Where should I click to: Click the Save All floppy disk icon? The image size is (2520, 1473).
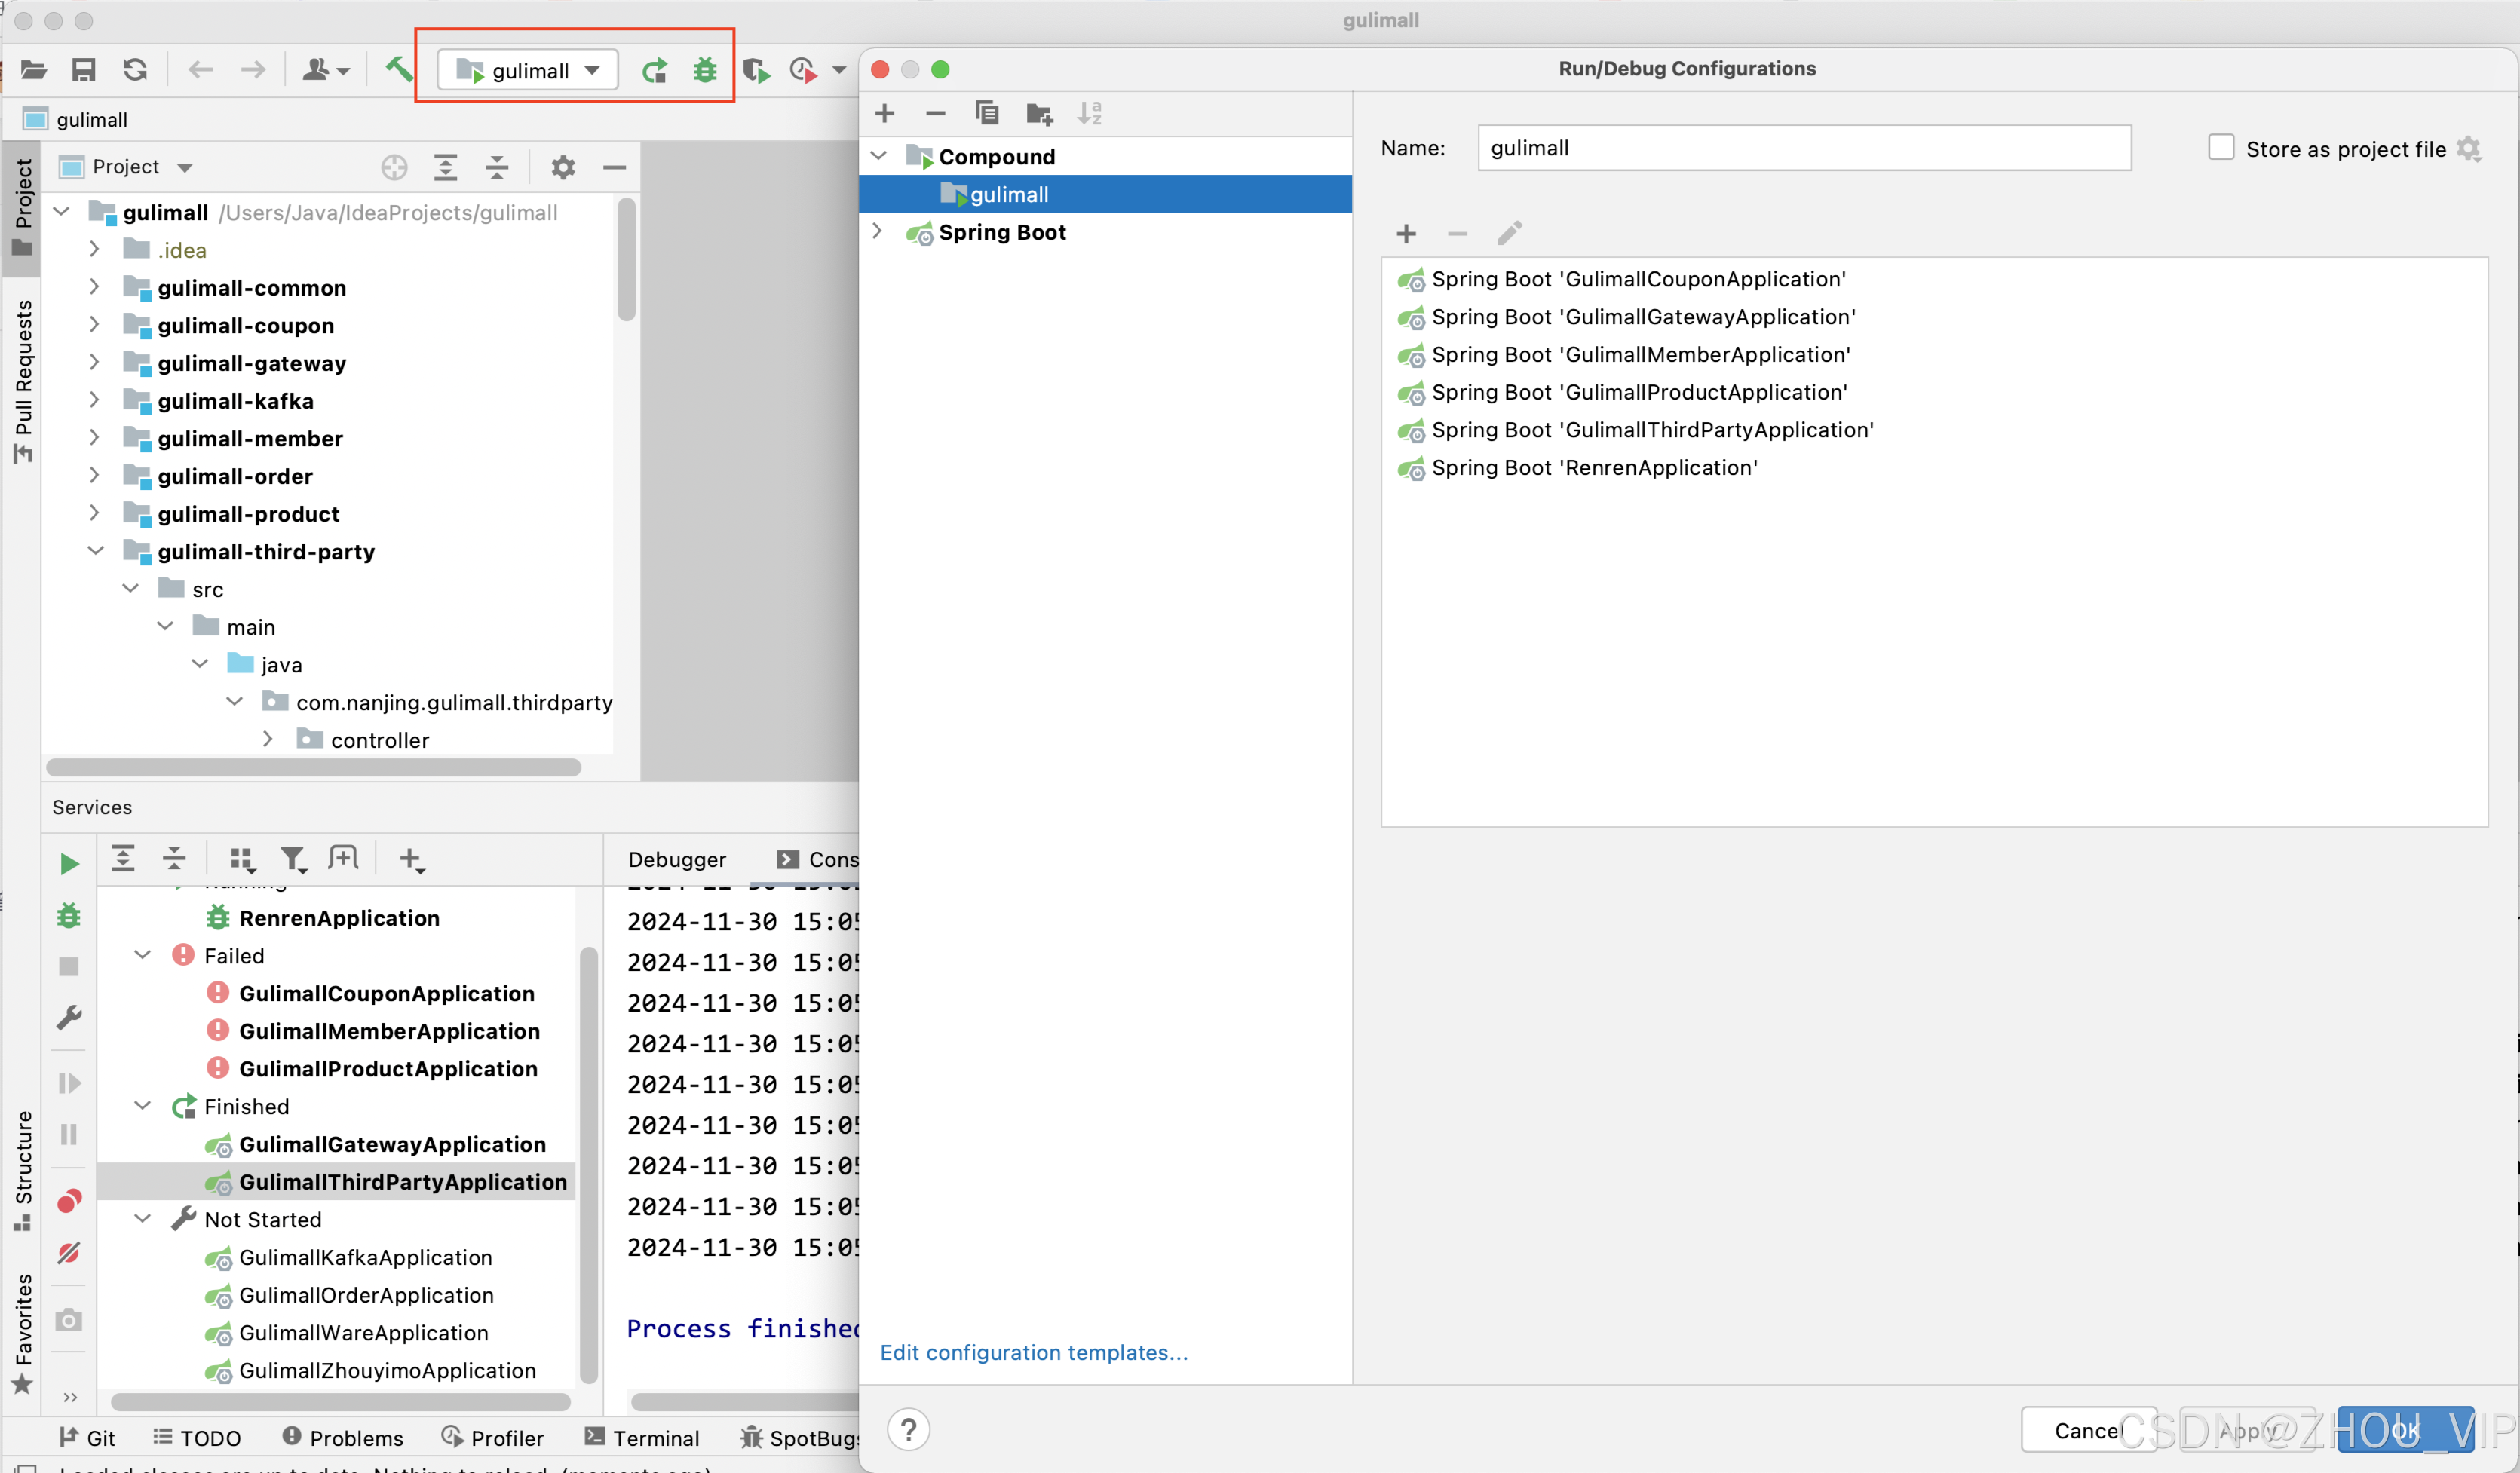[x=84, y=69]
